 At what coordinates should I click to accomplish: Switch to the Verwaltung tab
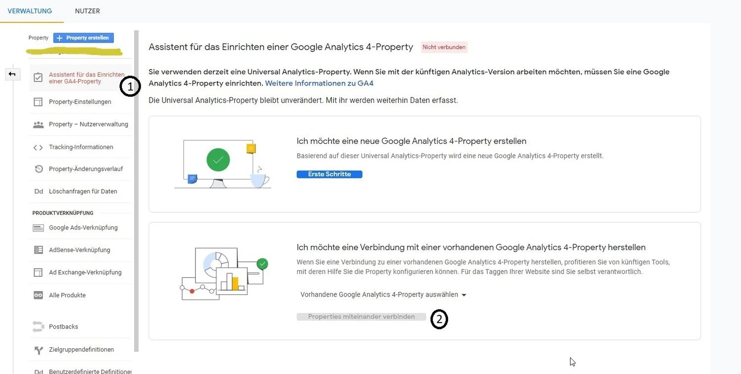[30, 11]
